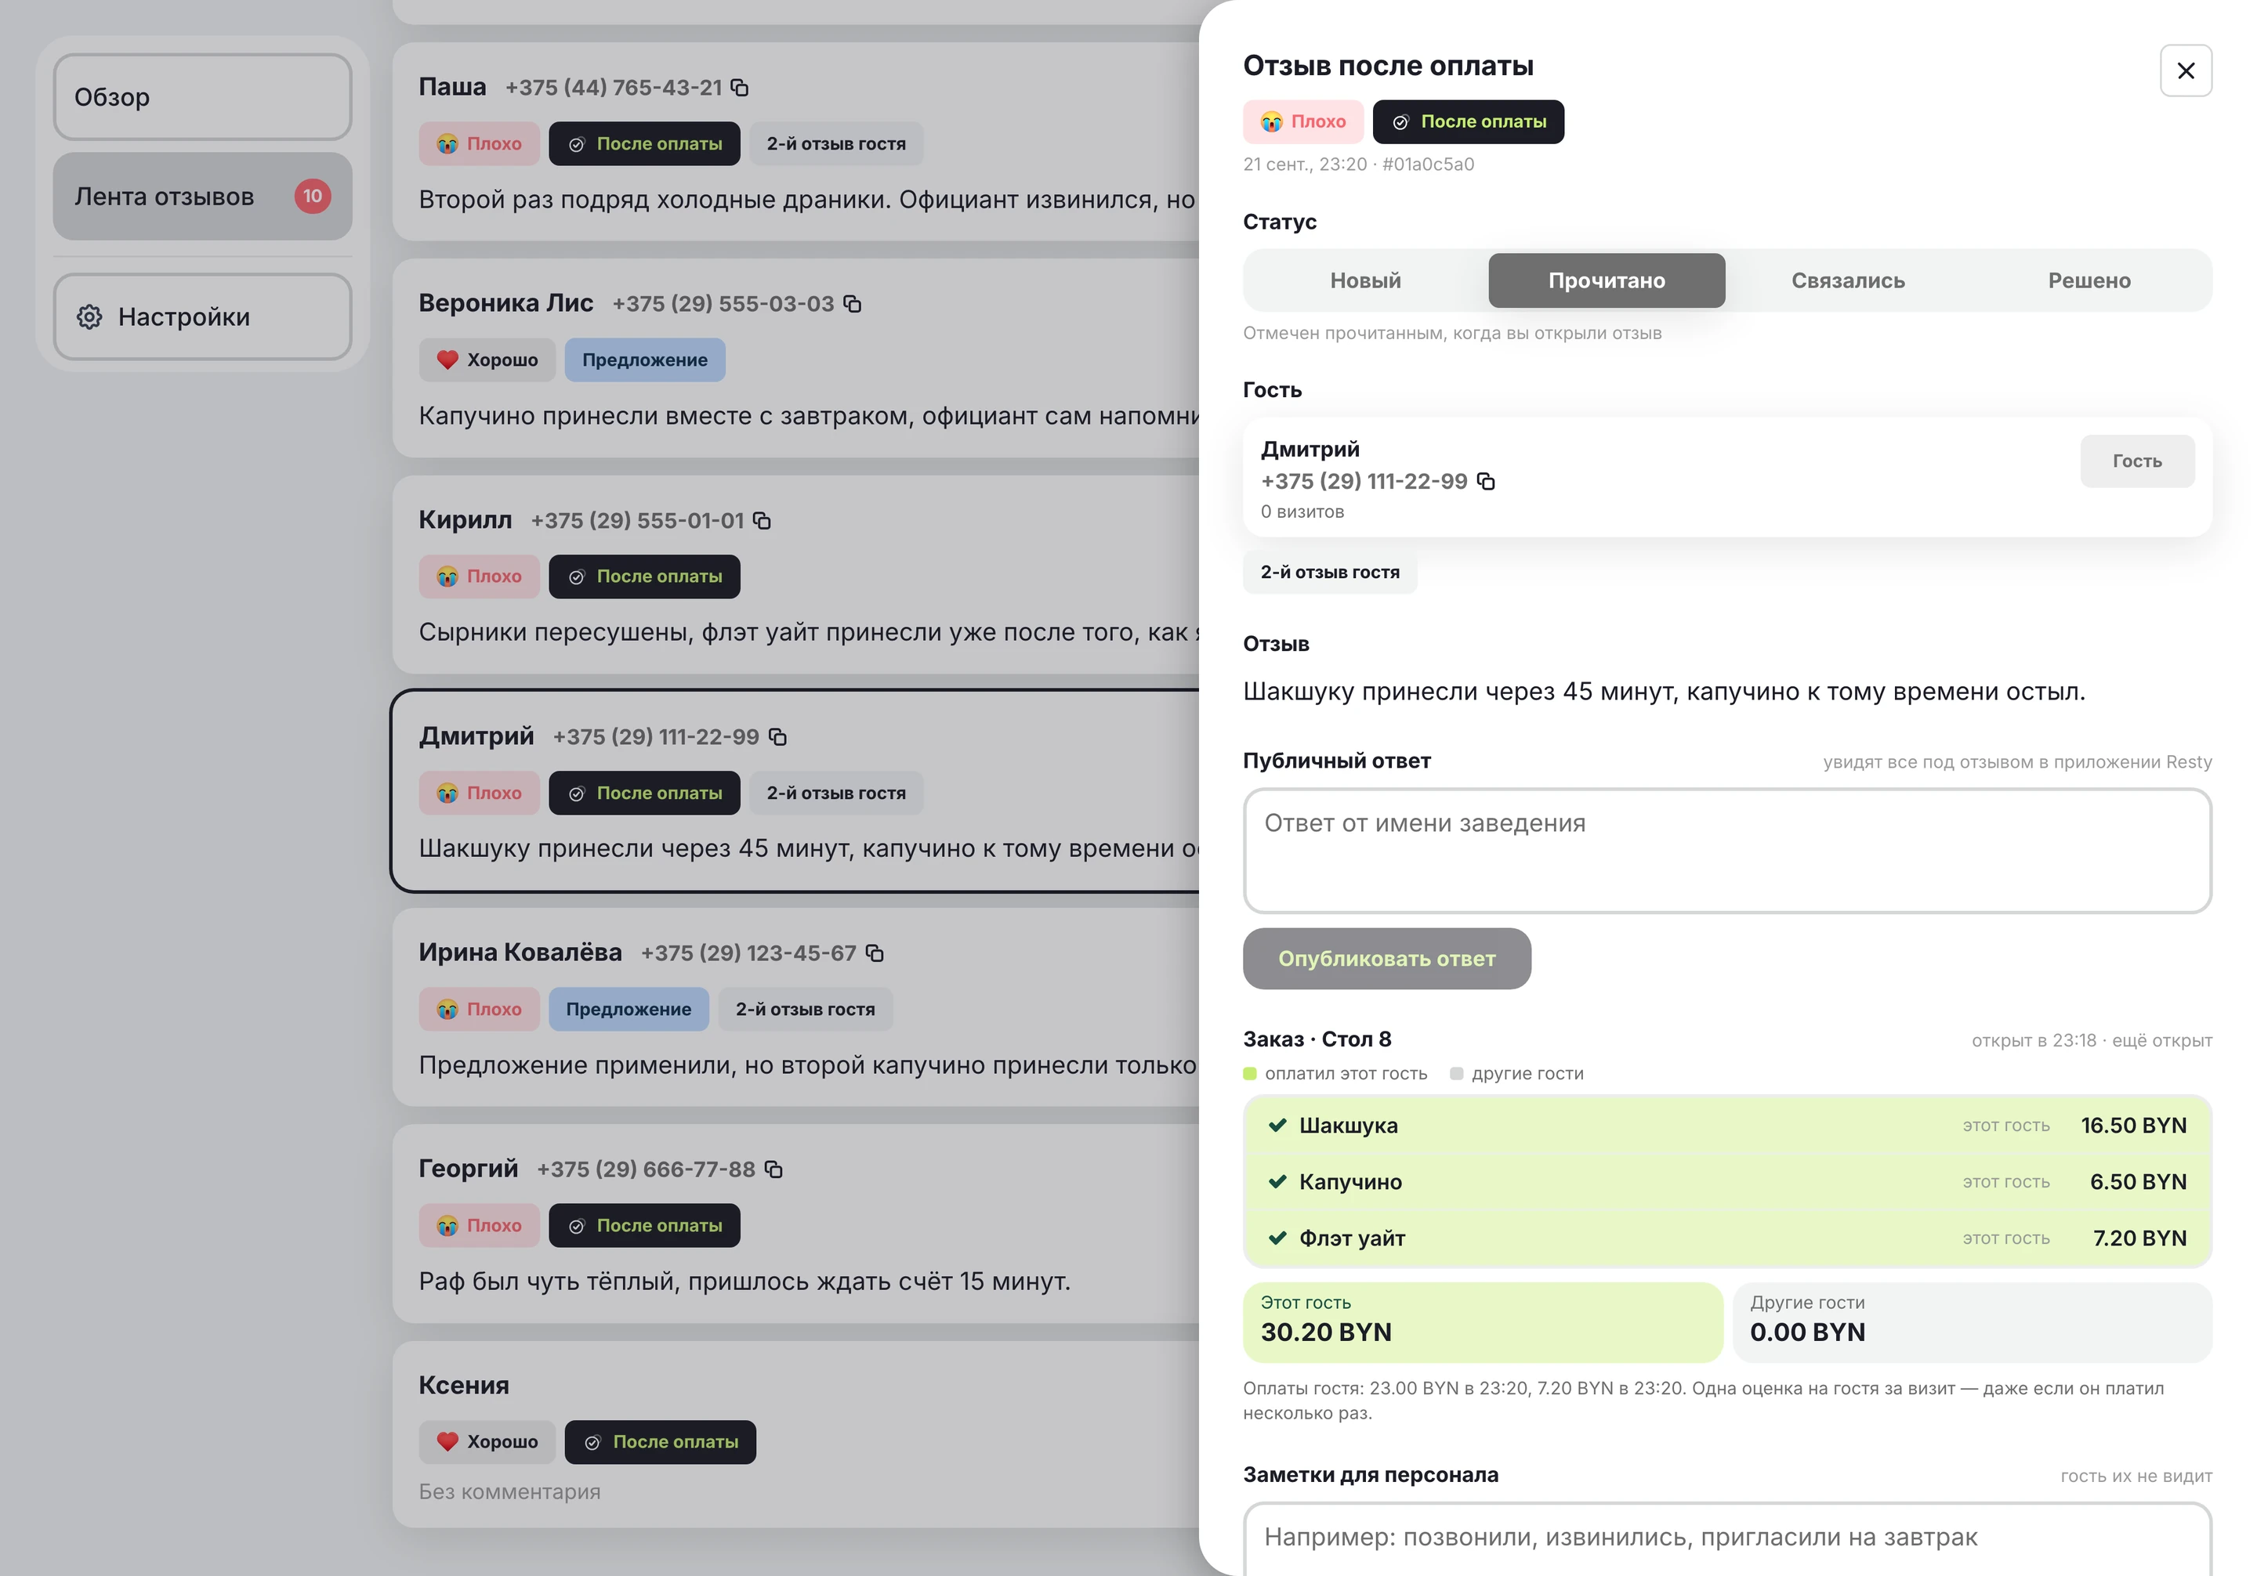Focus the public reply text field
Image resolution: width=2257 pixels, height=1576 pixels.
coord(1727,851)
